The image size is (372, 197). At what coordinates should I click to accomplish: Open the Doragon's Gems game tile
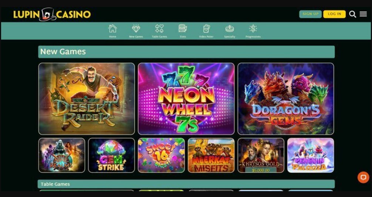point(285,99)
